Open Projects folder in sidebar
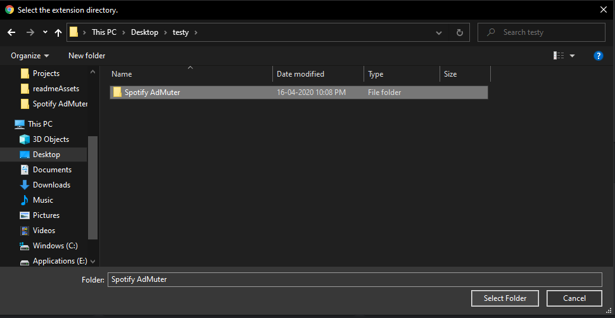Screen dimensions: 615x318 click(46, 73)
